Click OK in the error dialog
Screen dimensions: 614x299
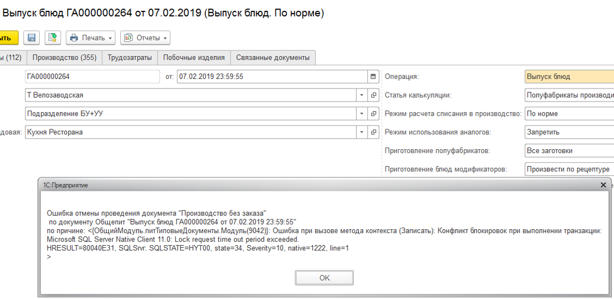point(325,278)
